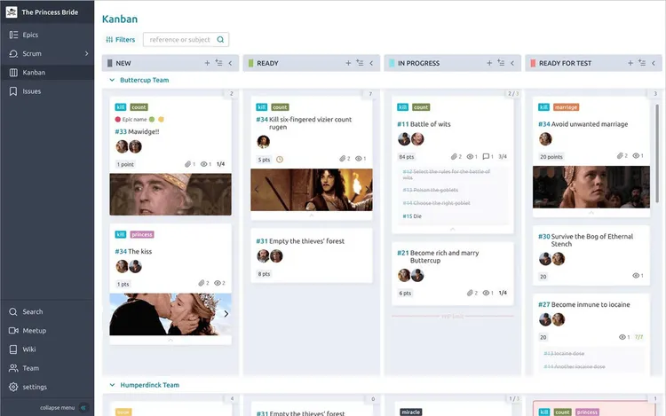The image size is (666, 416).
Task: Click the watchers eye on Survive the Bog card
Action: pos(636,276)
